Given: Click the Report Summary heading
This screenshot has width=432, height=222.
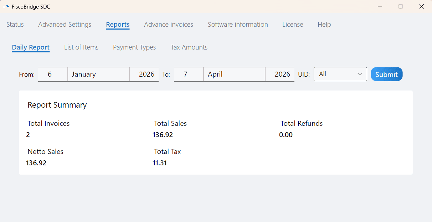Looking at the screenshot, I should point(57,105).
